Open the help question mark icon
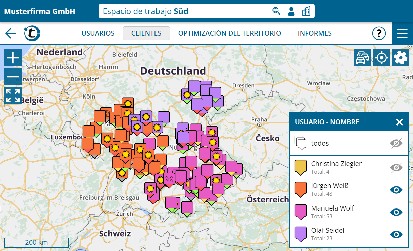The height and width of the screenshot is (251, 413). 379,33
